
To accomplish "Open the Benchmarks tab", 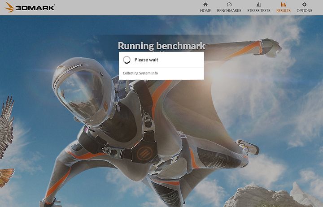I will coord(229,8).
